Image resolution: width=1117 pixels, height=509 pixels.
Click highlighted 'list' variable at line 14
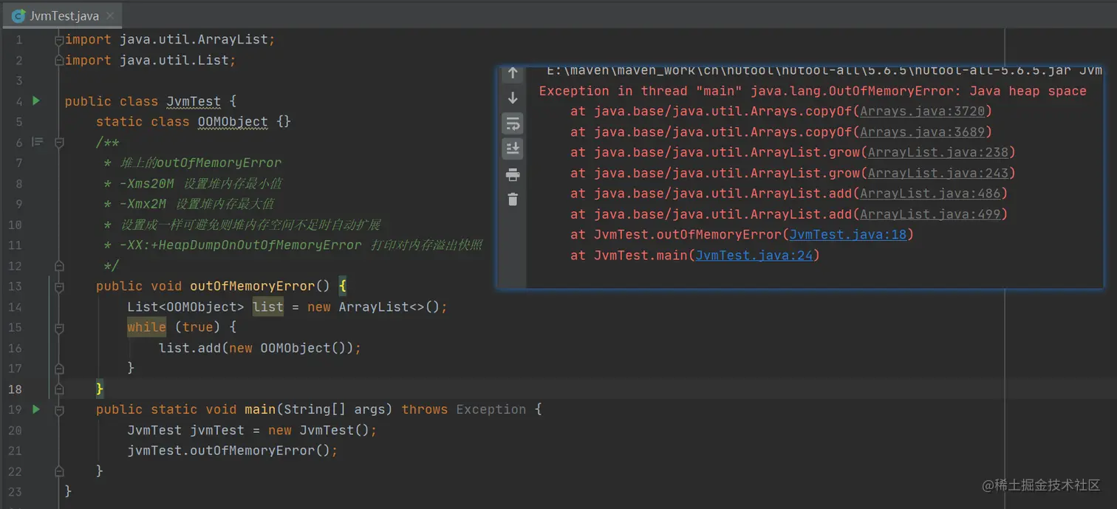(267, 307)
